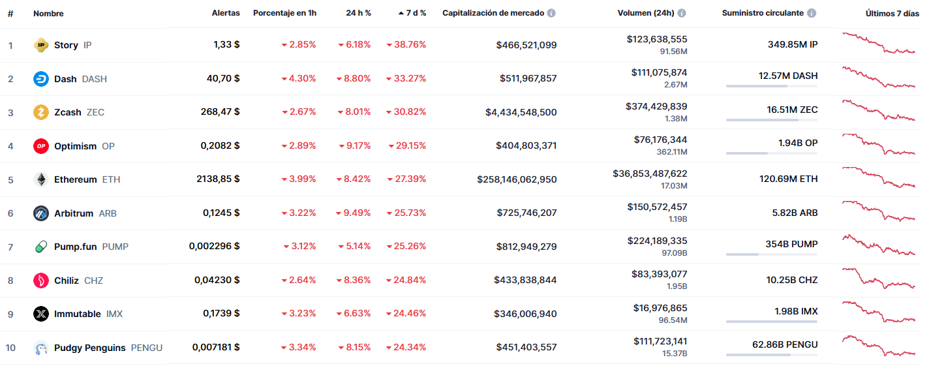Image resolution: width=929 pixels, height=366 pixels.
Task: Click the Zcash coin logo
Action: coord(41,112)
